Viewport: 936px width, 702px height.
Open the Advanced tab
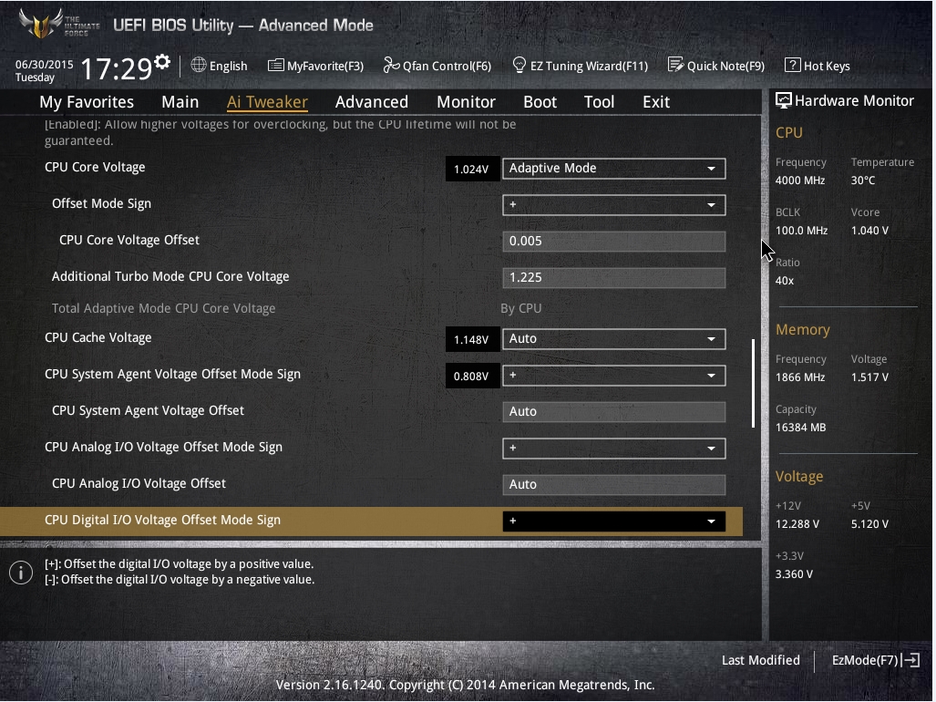[372, 102]
